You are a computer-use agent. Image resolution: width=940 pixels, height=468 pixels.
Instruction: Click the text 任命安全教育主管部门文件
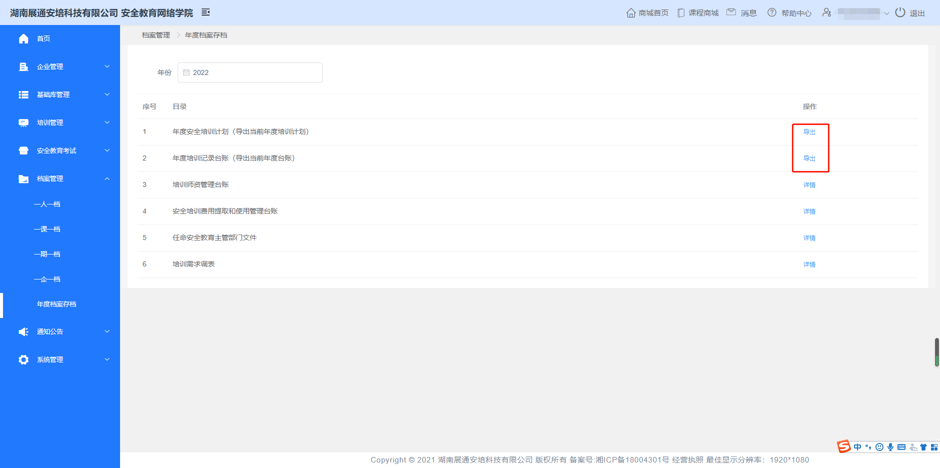[215, 237]
